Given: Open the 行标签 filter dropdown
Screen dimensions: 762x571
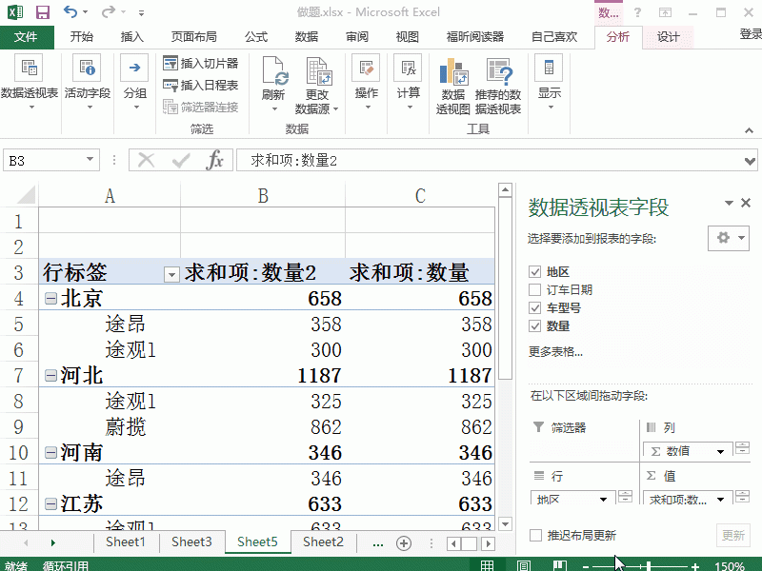Looking at the screenshot, I should tap(171, 272).
